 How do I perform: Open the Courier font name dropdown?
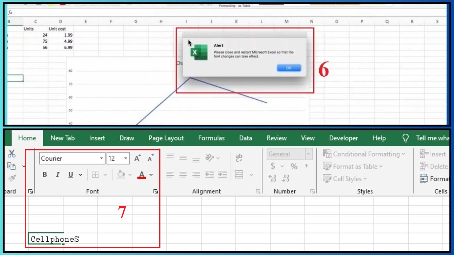pos(101,158)
